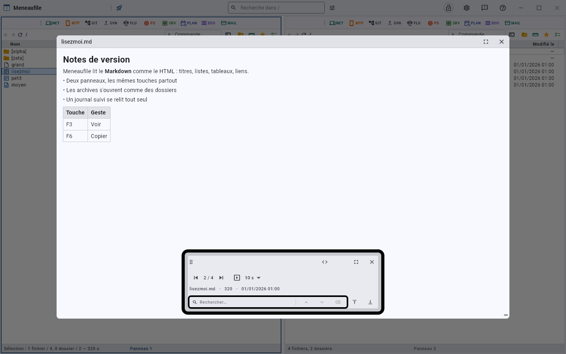Toggle checklist selection icon in right panel
The height and width of the screenshot is (354, 566).
click(557, 35)
